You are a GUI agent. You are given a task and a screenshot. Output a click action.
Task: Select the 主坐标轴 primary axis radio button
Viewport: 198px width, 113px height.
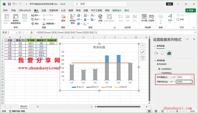coord(159,69)
